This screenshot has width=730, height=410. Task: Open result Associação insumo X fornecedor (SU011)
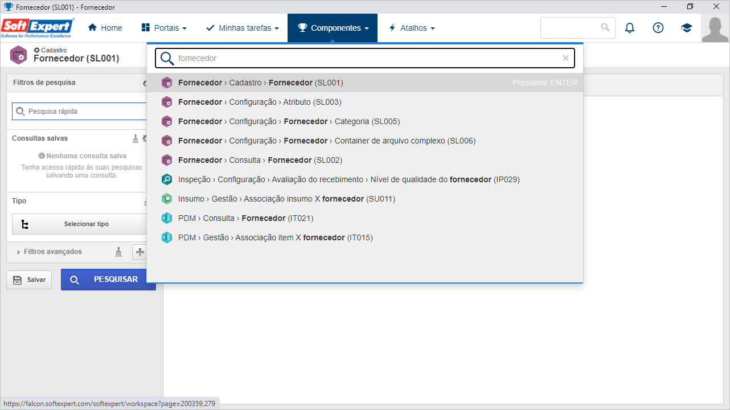[365, 199]
